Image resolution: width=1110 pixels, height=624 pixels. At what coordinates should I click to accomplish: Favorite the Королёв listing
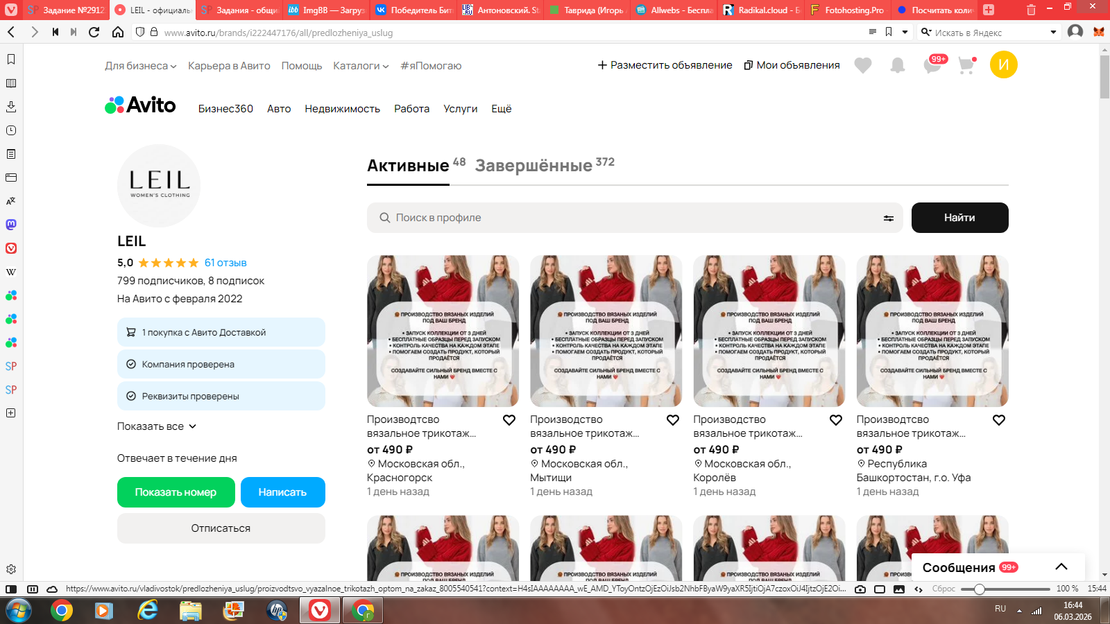point(836,420)
